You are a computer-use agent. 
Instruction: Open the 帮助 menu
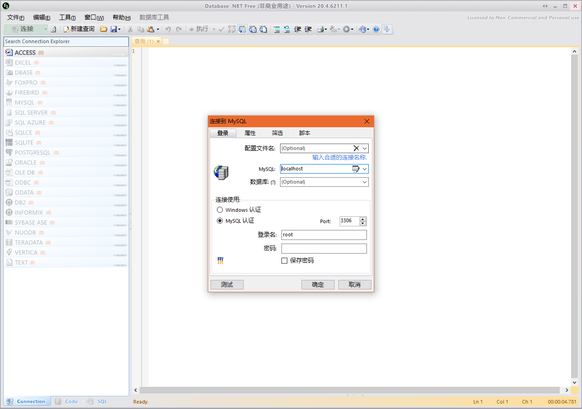121,17
